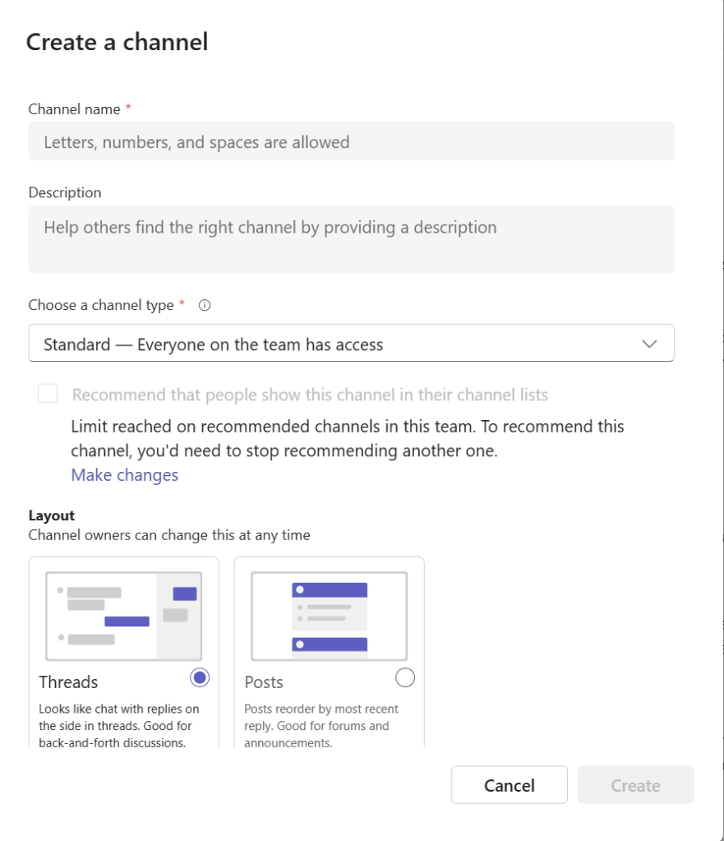Click the "Choose a channel type" label

[101, 305]
